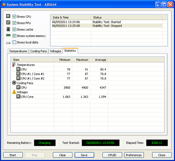The width and height of the screenshot is (175, 161).
Task: Select the Stability Test: Stopped log row
Action: (107, 26)
